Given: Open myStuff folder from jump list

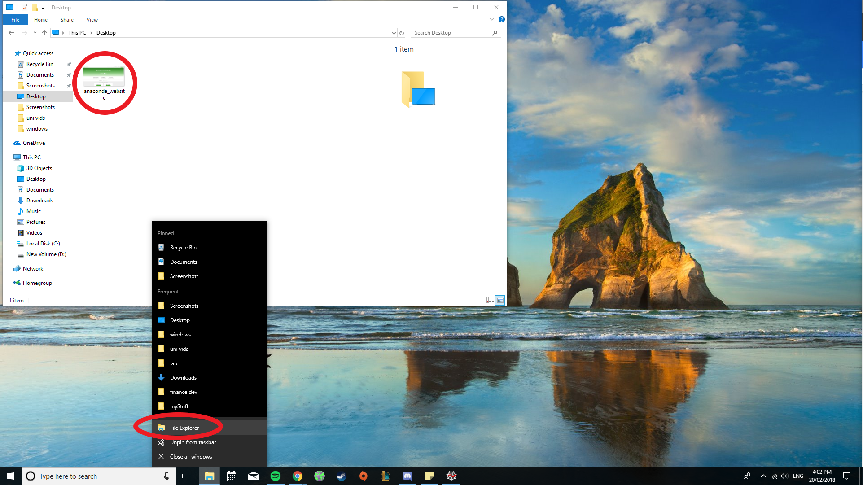Looking at the screenshot, I should [210, 406].
